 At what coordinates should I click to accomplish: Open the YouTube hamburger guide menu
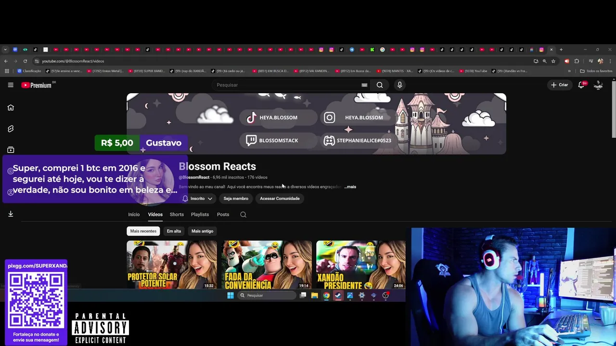[11, 85]
